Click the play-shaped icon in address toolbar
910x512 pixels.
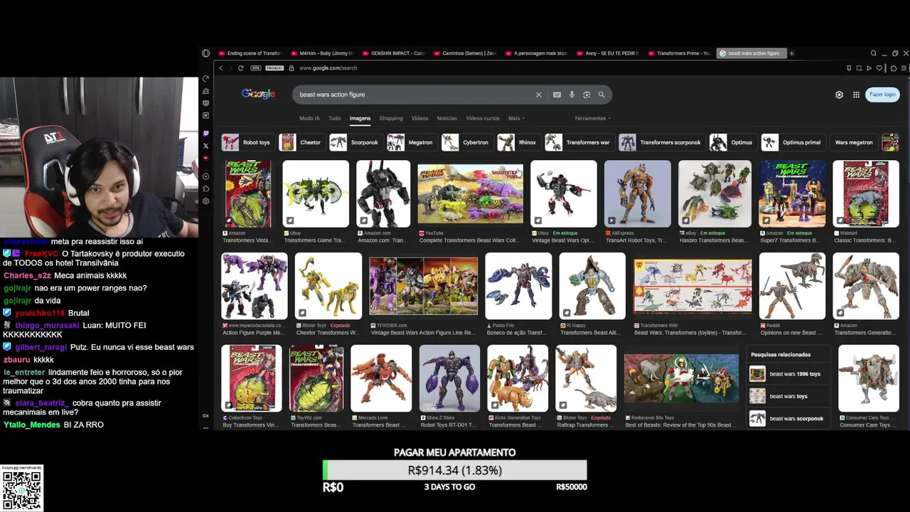pyautogui.click(x=869, y=68)
